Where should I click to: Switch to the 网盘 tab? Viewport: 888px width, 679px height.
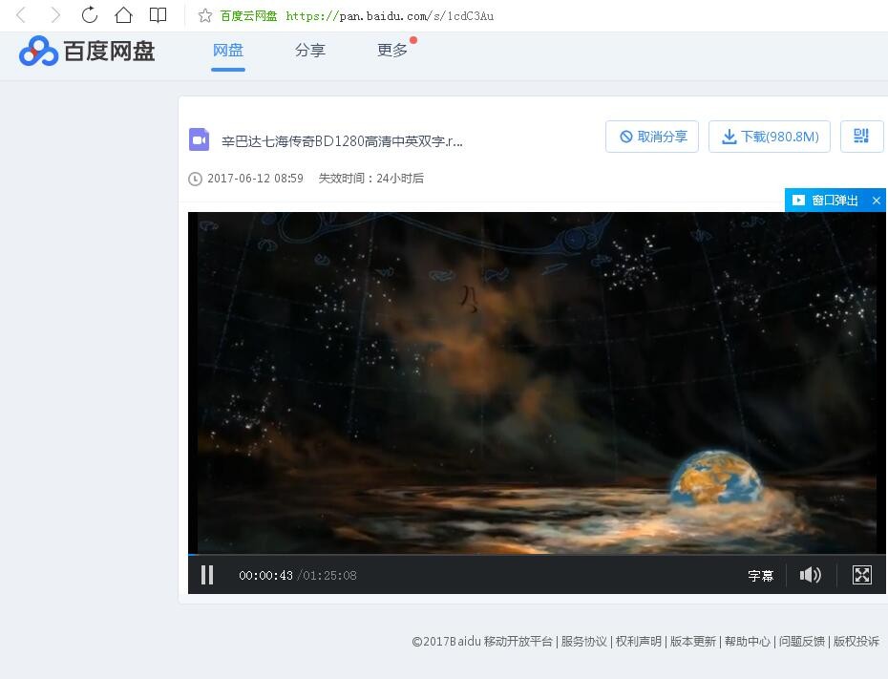click(228, 51)
